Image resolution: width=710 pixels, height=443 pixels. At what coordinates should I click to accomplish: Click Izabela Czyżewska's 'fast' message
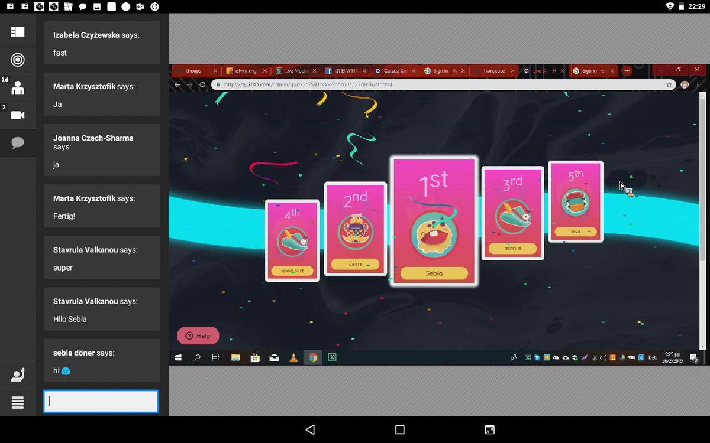102,43
